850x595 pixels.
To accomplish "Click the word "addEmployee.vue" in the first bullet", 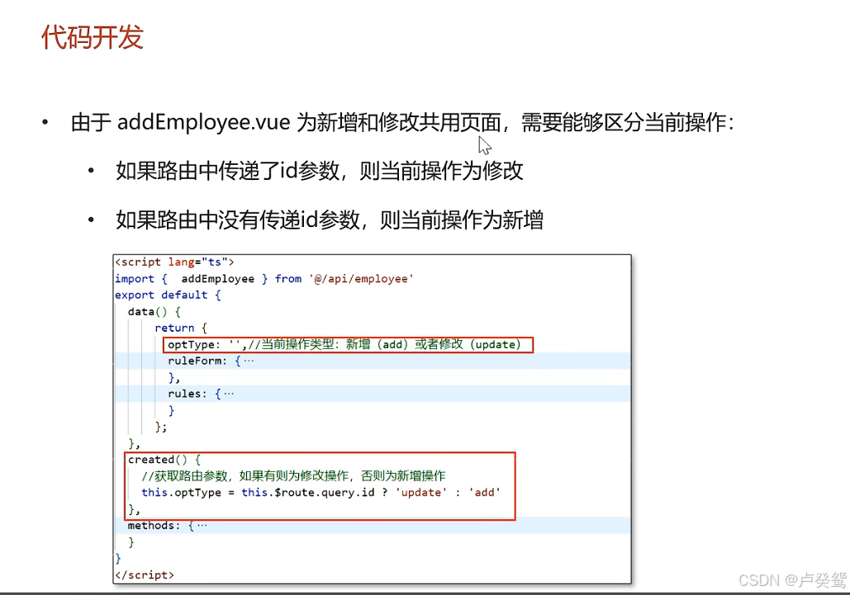I will [x=204, y=122].
